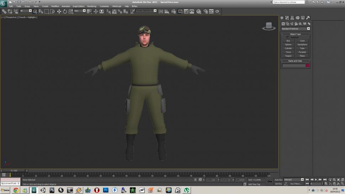Select the Lights category icon
345x194 pixels.
tap(292, 23)
